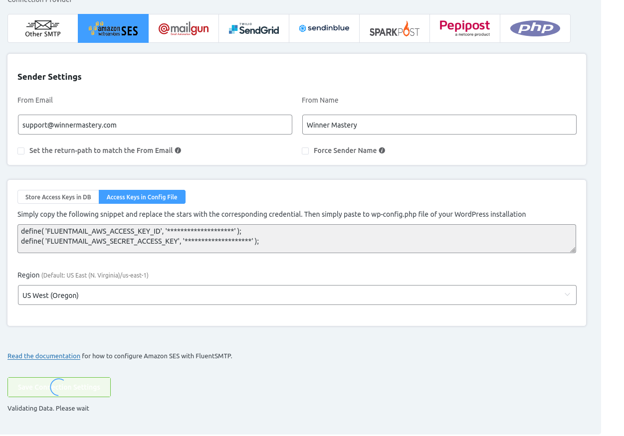The image size is (624, 436).
Task: Select the SparkPost provider icon
Action: click(x=395, y=28)
